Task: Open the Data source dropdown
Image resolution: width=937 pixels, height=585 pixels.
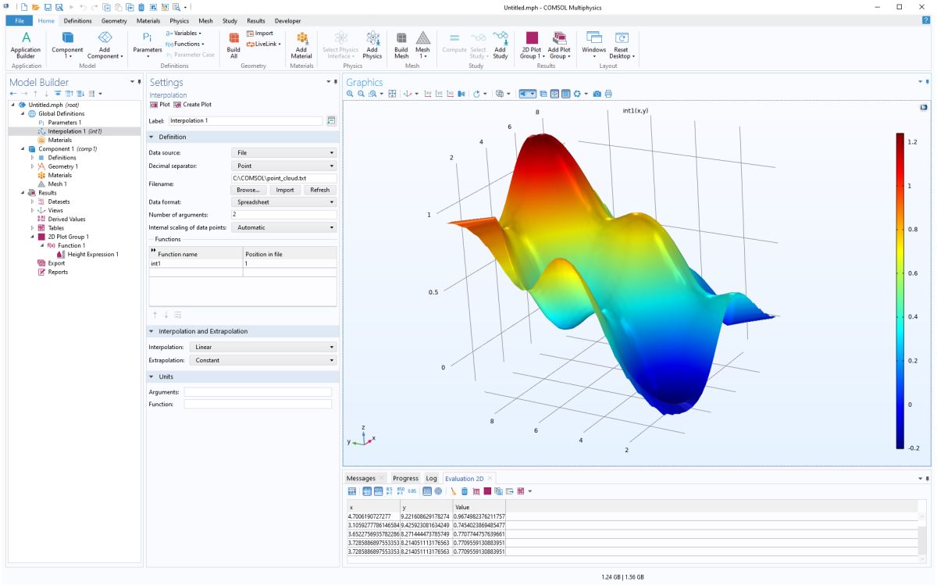Action: pyautogui.click(x=284, y=153)
